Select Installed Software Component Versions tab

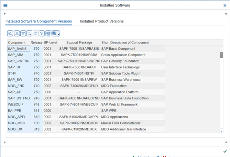[x=39, y=21]
